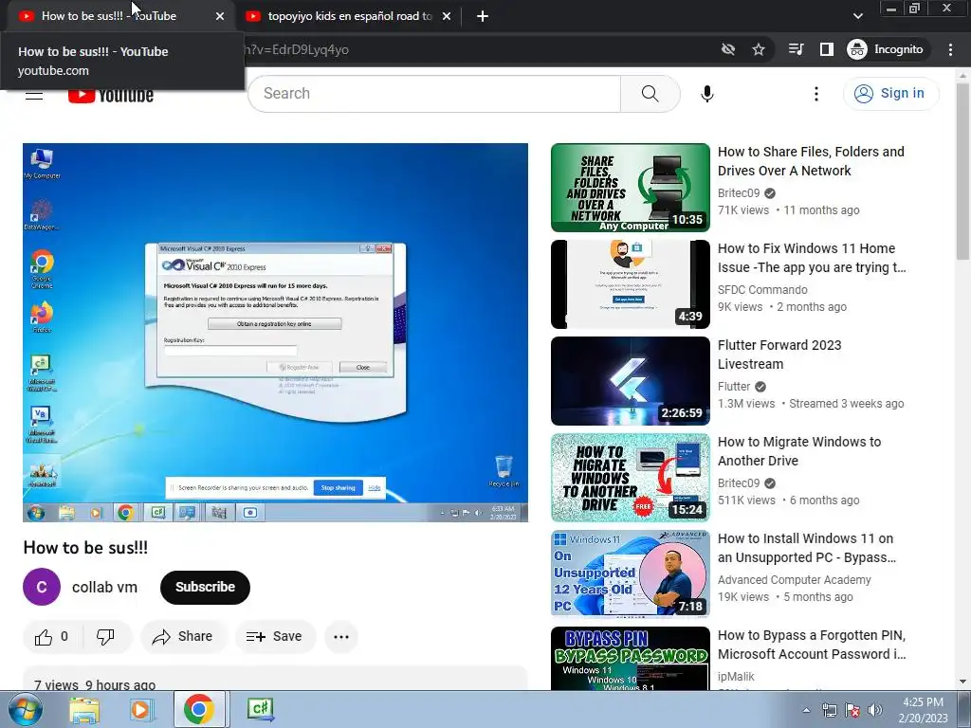This screenshot has height=728, width=971.
Task: Open thumbnail 'How to Migrate Windows to Another Drive'
Action: pos(631,478)
